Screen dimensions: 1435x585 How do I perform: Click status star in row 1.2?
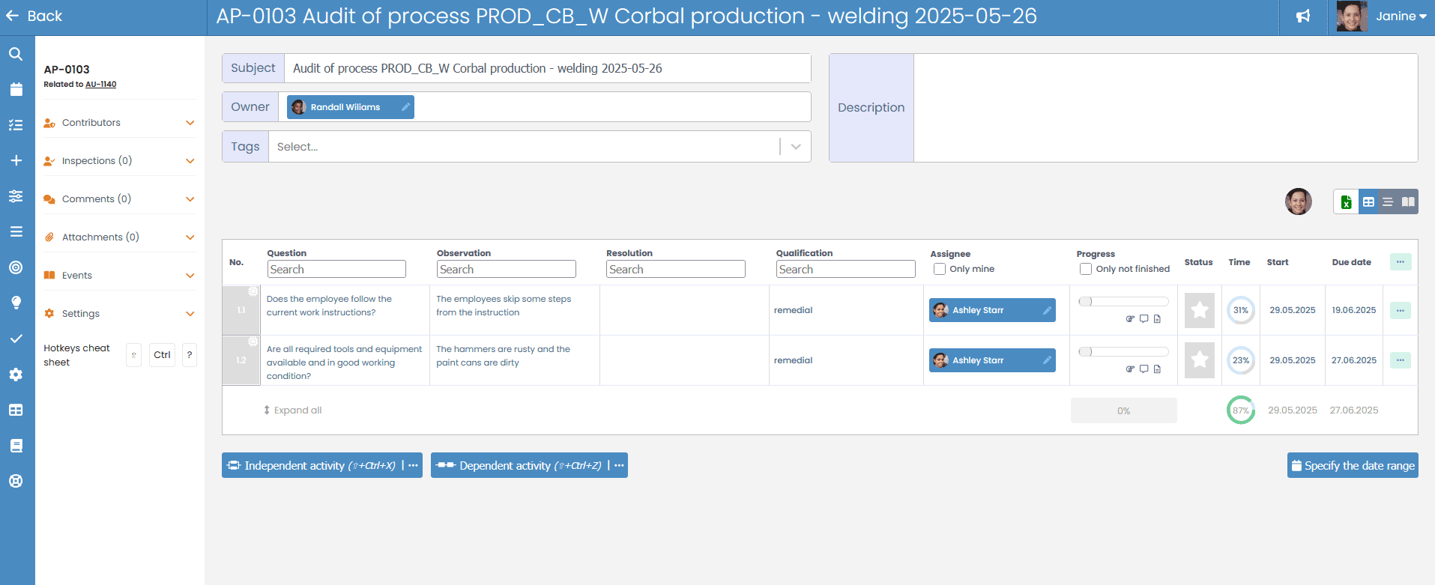pyautogui.click(x=1199, y=360)
